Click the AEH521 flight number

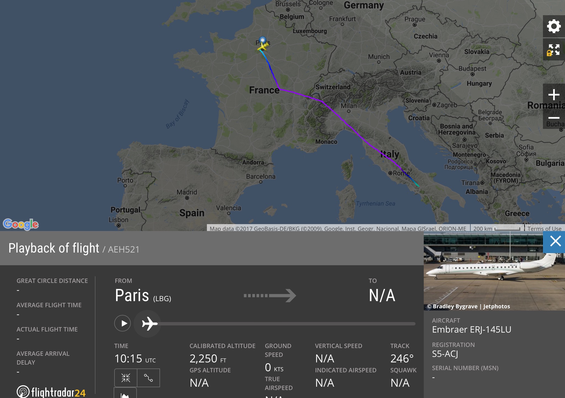(x=124, y=250)
